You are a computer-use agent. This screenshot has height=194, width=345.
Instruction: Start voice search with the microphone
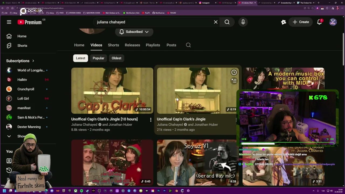click(x=243, y=22)
